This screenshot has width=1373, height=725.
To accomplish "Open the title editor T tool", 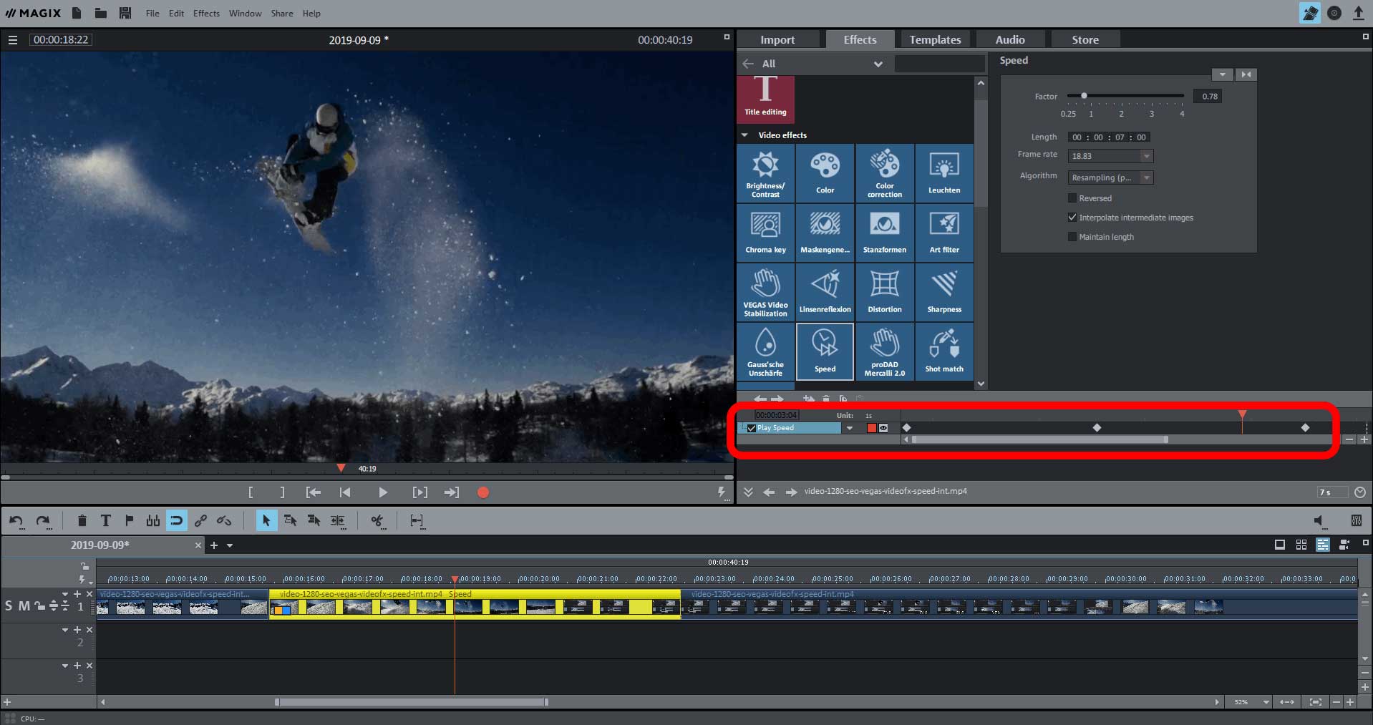I will (105, 521).
